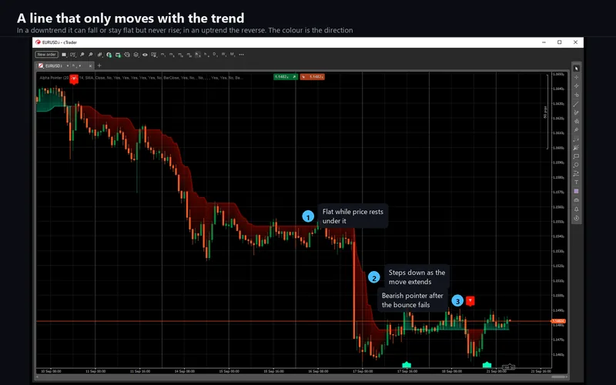Select the m1 timeframe button
Viewport: 616px width, 385px height.
[162, 55]
